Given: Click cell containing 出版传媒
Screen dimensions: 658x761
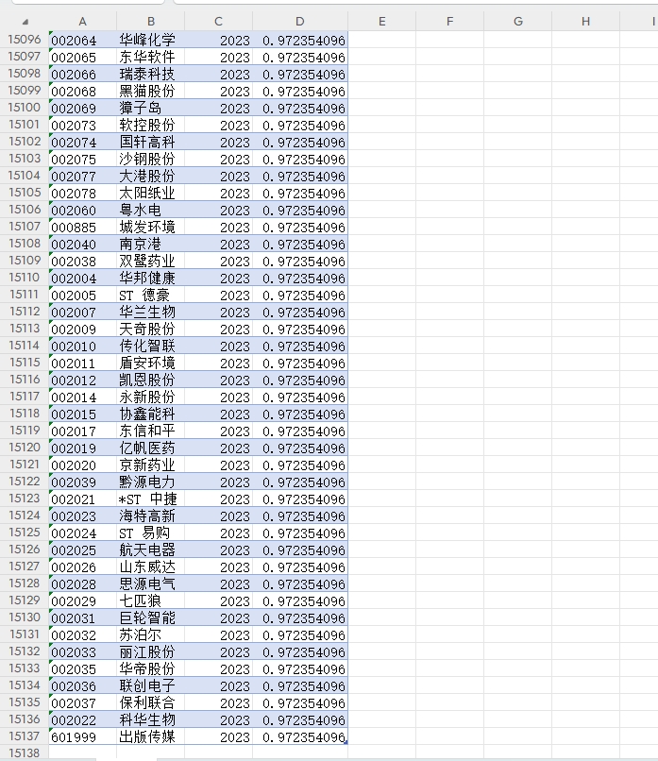Looking at the screenshot, I should (150, 736).
